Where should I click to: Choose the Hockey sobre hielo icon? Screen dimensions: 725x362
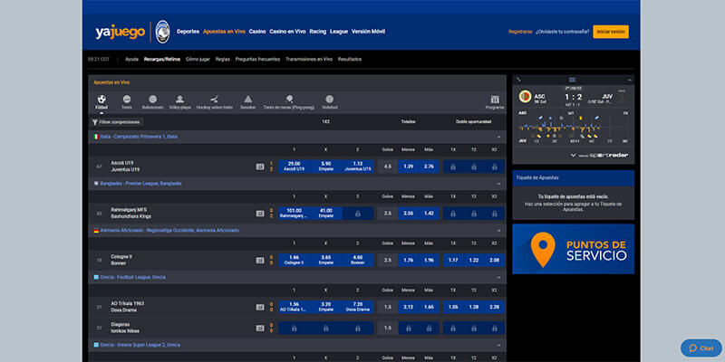(x=215, y=100)
